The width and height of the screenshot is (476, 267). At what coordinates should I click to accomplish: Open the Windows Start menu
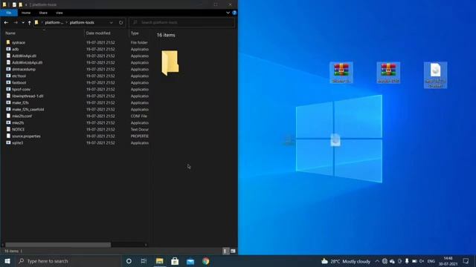(7, 261)
